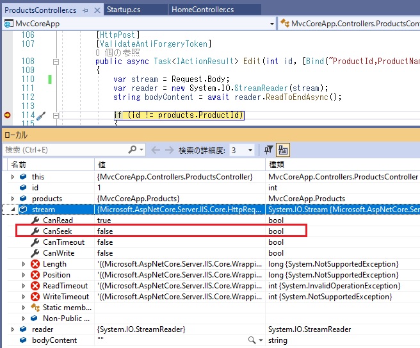Toggle the highlighted view button in Locals toolbar
The image size is (420, 348).
pos(282,150)
